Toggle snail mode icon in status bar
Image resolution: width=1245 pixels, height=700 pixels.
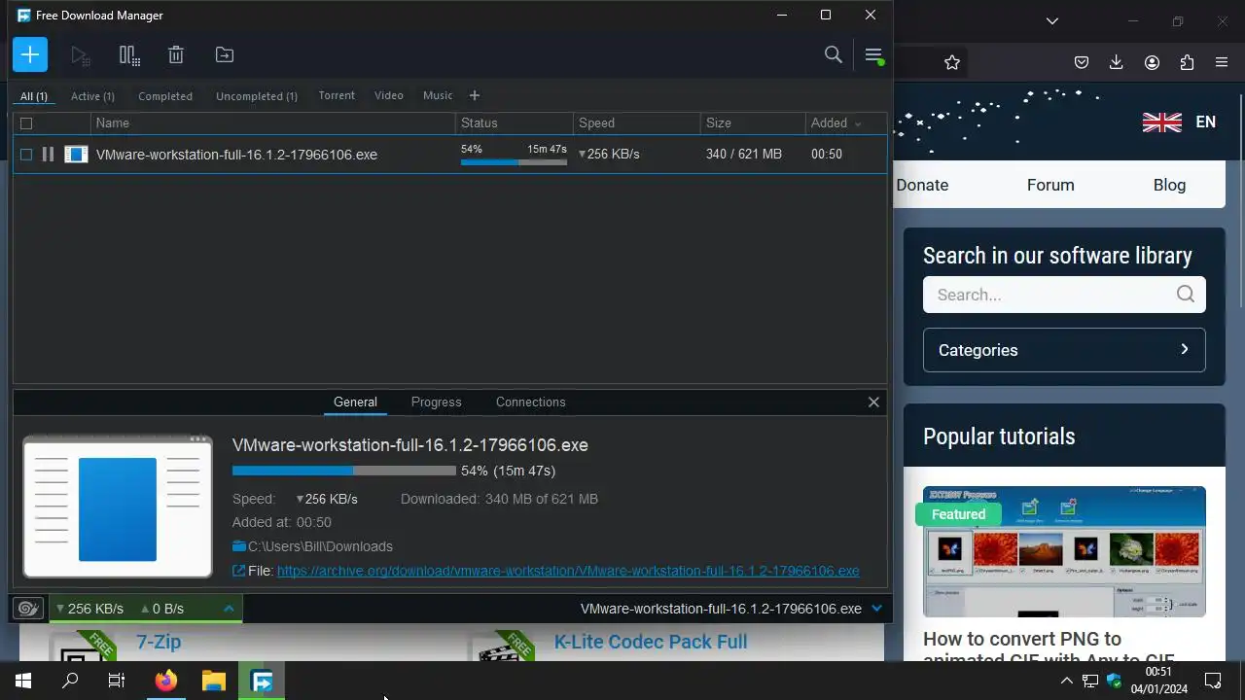pos(28,609)
